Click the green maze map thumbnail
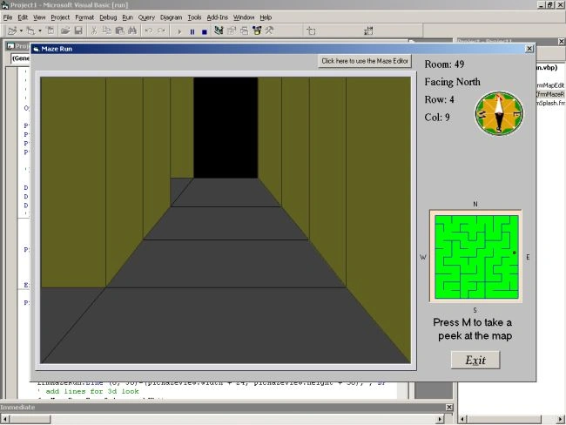Viewport: 566px width, 425px height. point(475,256)
